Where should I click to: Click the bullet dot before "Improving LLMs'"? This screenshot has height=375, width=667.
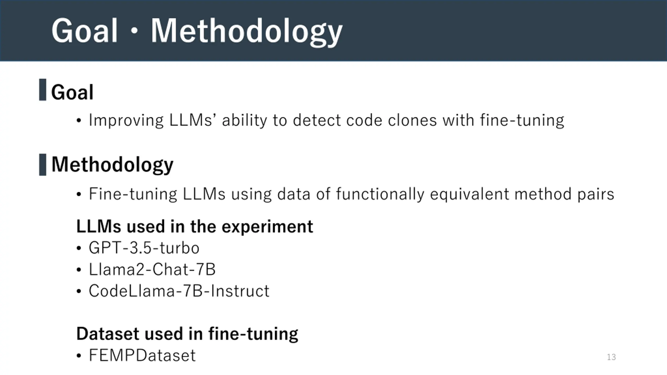pyautogui.click(x=79, y=121)
